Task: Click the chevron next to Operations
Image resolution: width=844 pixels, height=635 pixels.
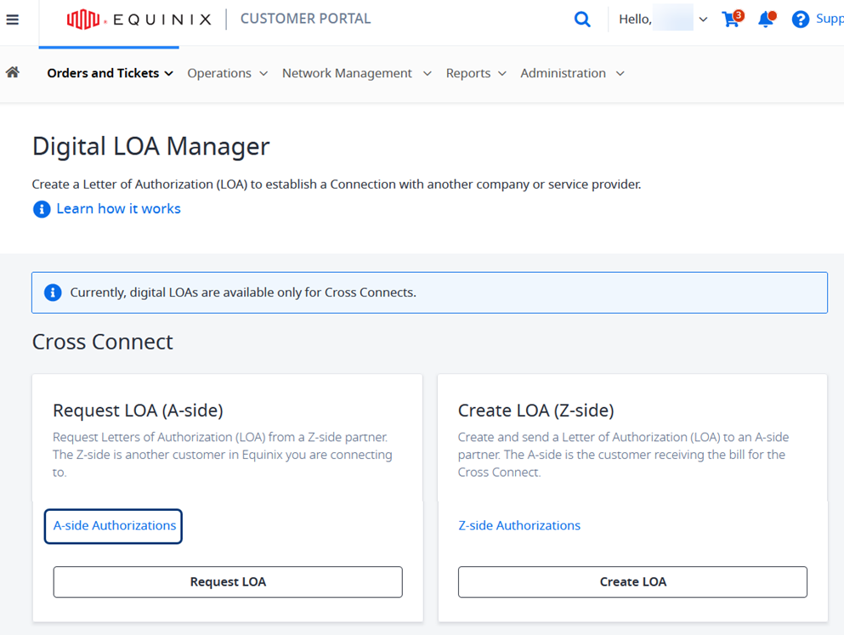Action: tap(263, 74)
